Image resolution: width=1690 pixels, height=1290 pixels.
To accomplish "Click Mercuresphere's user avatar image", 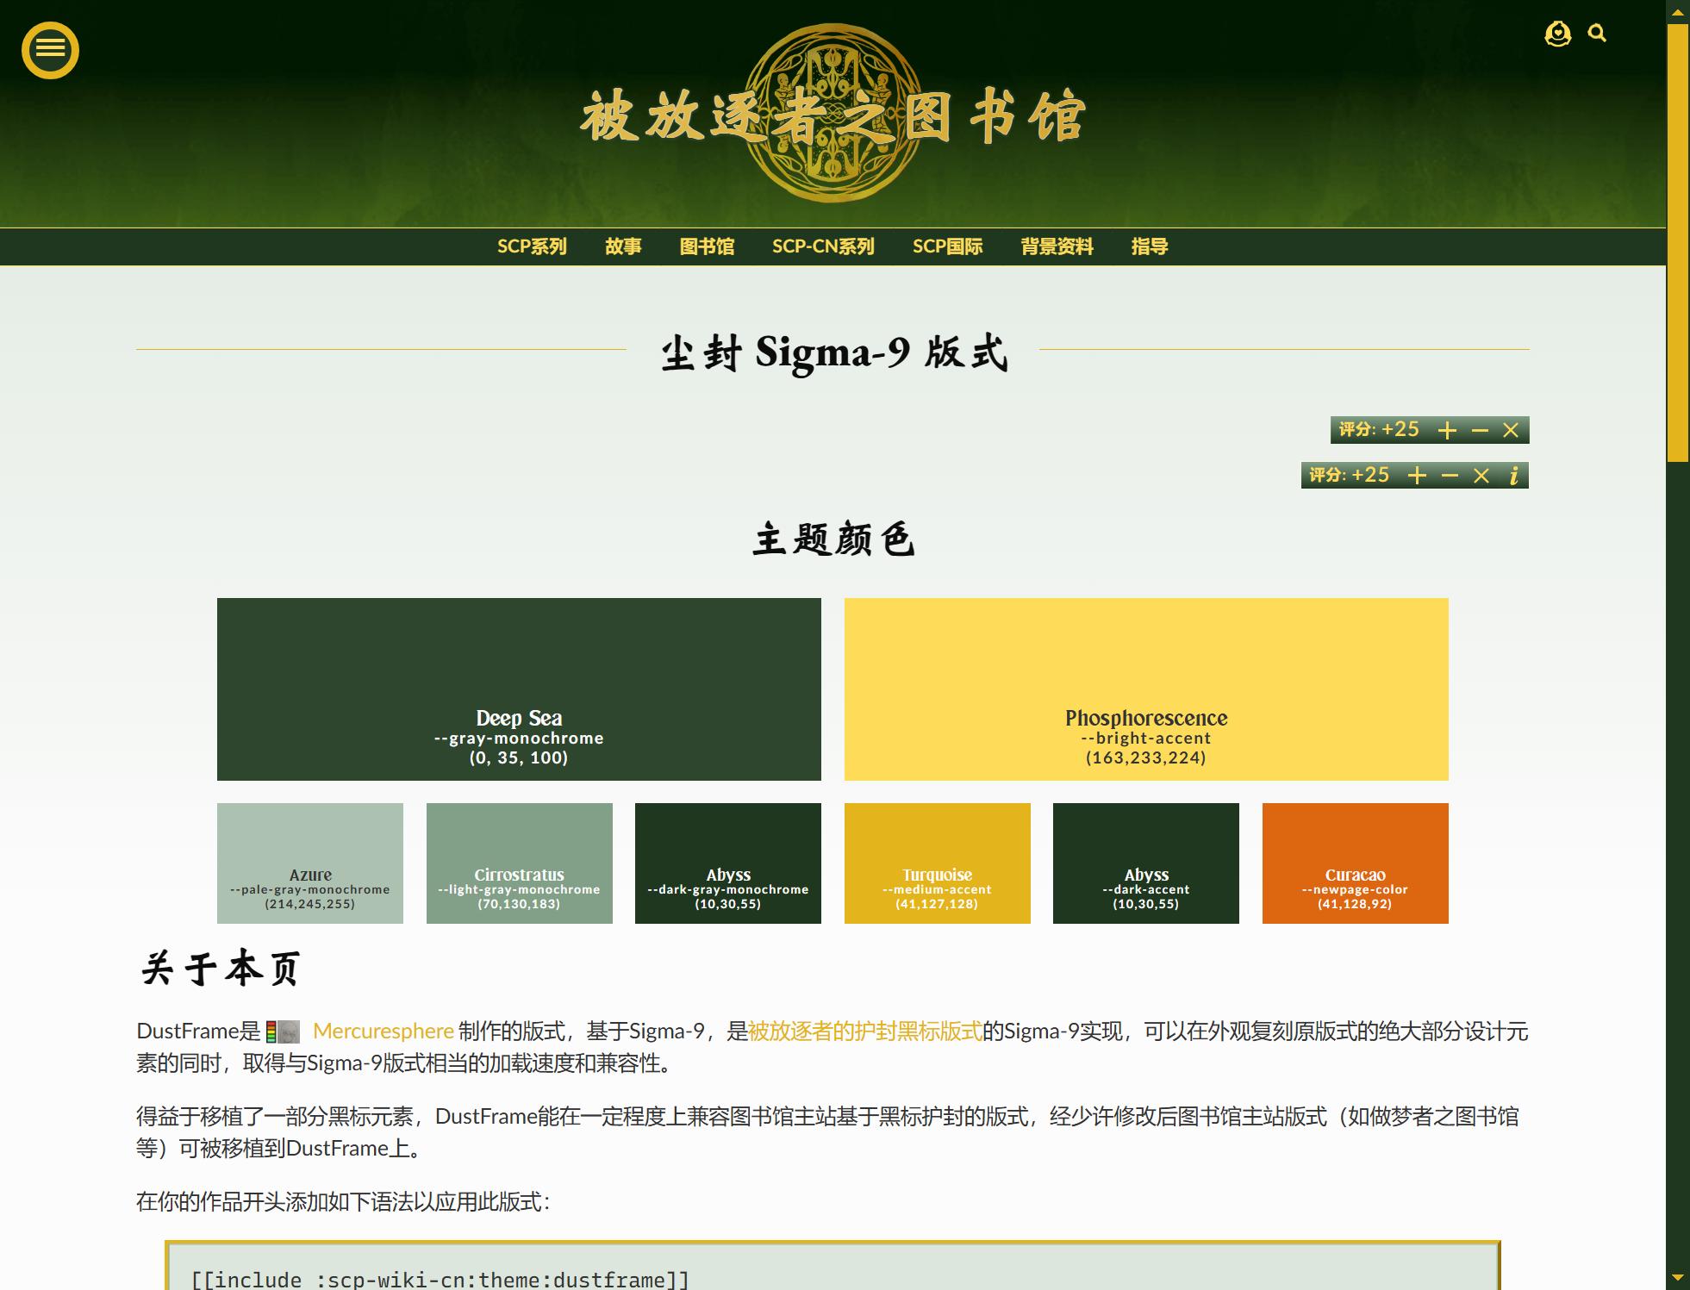I will [289, 1031].
